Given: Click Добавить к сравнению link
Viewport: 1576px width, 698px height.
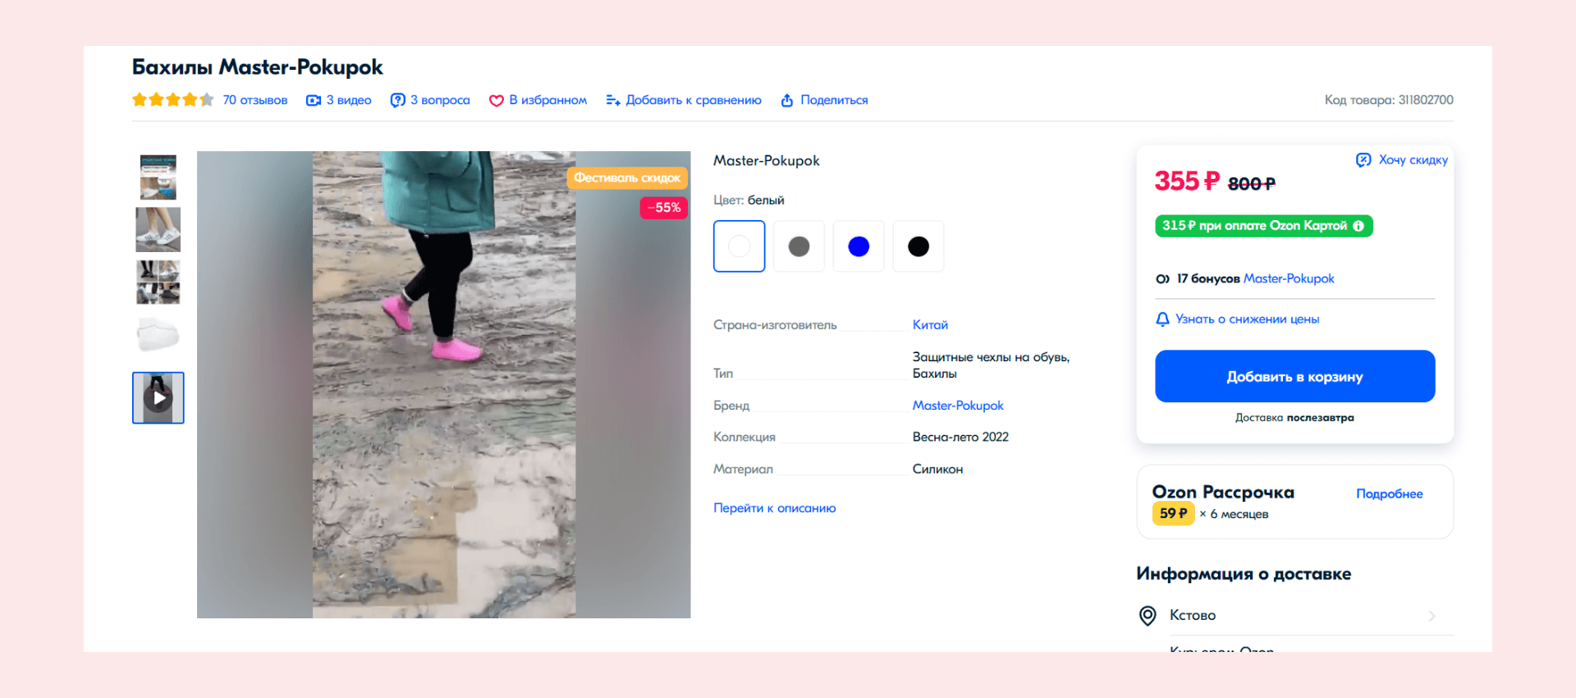Looking at the screenshot, I should pos(694,100).
